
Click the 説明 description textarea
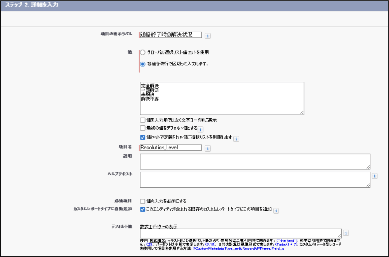tap(255, 162)
